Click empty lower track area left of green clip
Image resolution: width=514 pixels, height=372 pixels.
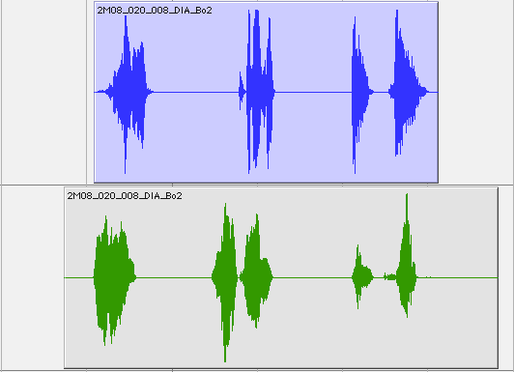pyautogui.click(x=33, y=278)
